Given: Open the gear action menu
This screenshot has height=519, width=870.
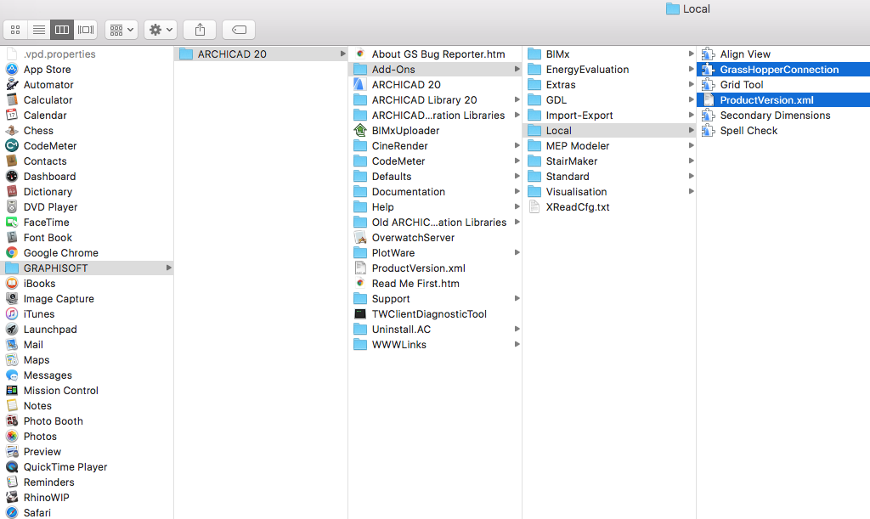Looking at the screenshot, I should [160, 30].
